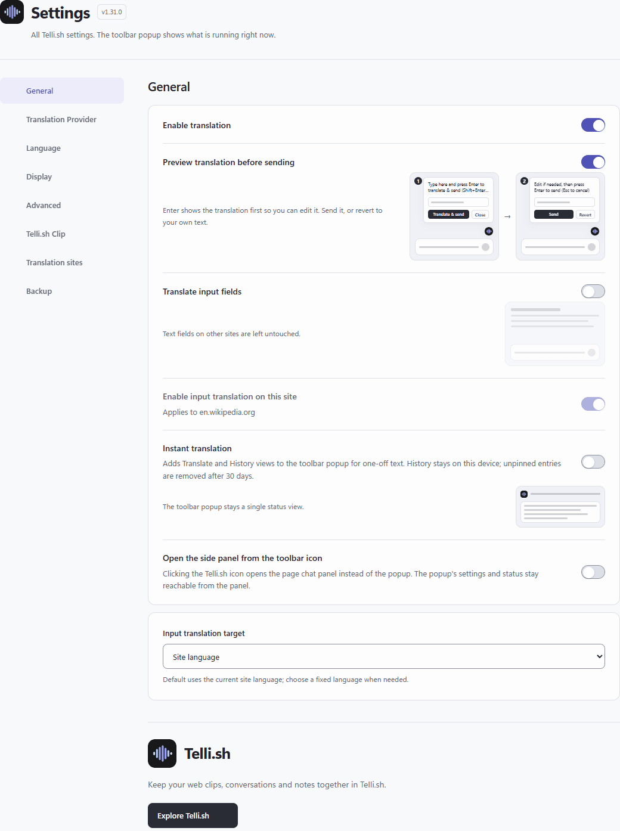
Task: Click the 'Keep your web clips' tagline text
Action: click(267, 785)
